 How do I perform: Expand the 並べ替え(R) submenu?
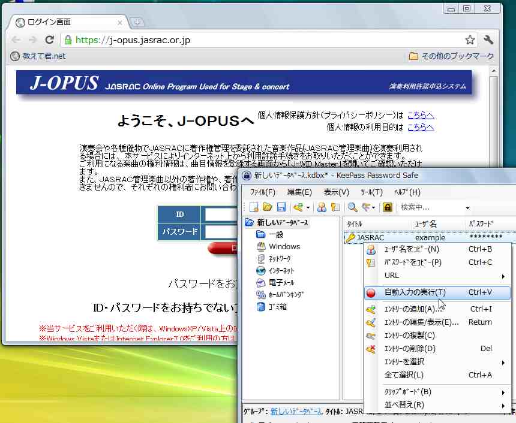pyautogui.click(x=437, y=405)
